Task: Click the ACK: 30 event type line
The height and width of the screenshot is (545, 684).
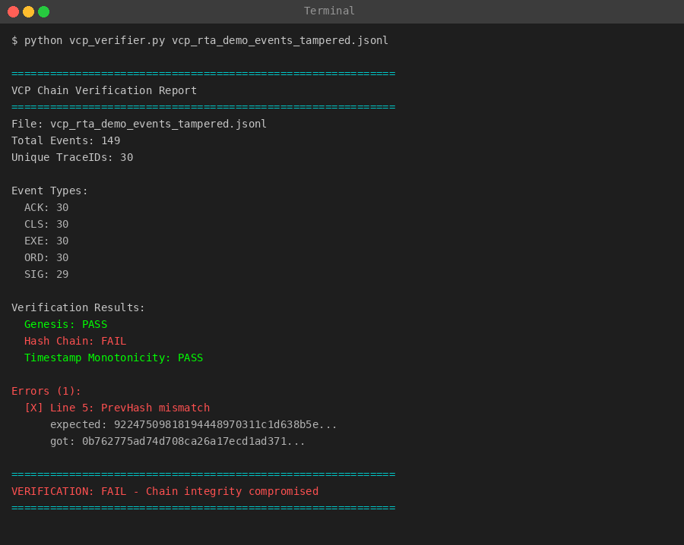Action: (x=46, y=207)
